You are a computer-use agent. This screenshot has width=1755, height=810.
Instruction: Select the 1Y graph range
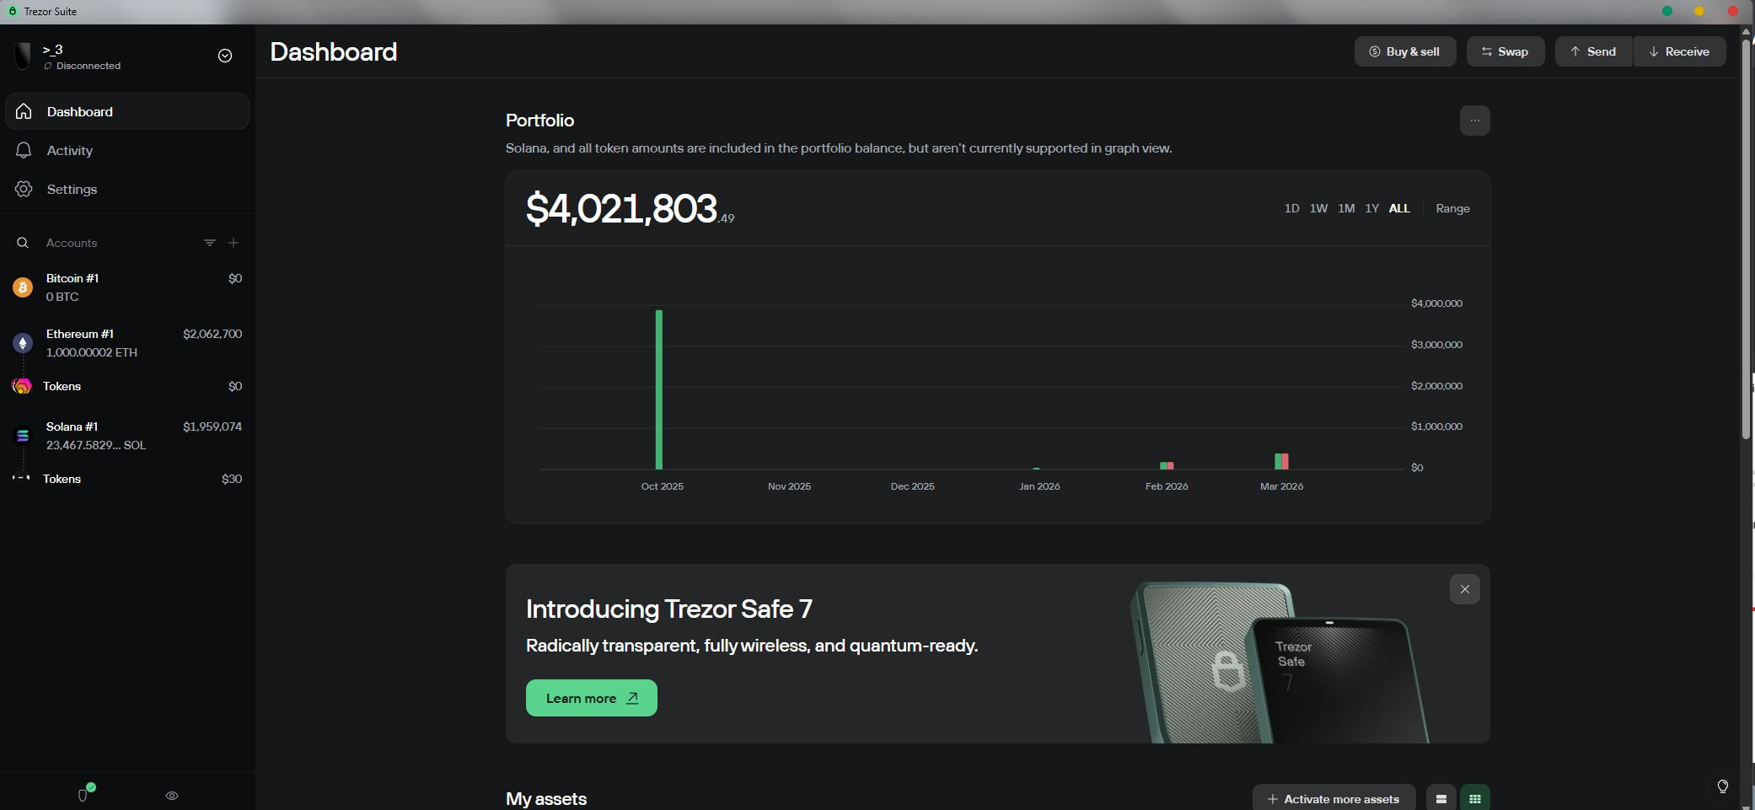1372,208
